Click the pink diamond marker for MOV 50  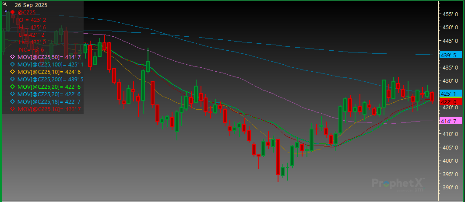coord(12,57)
